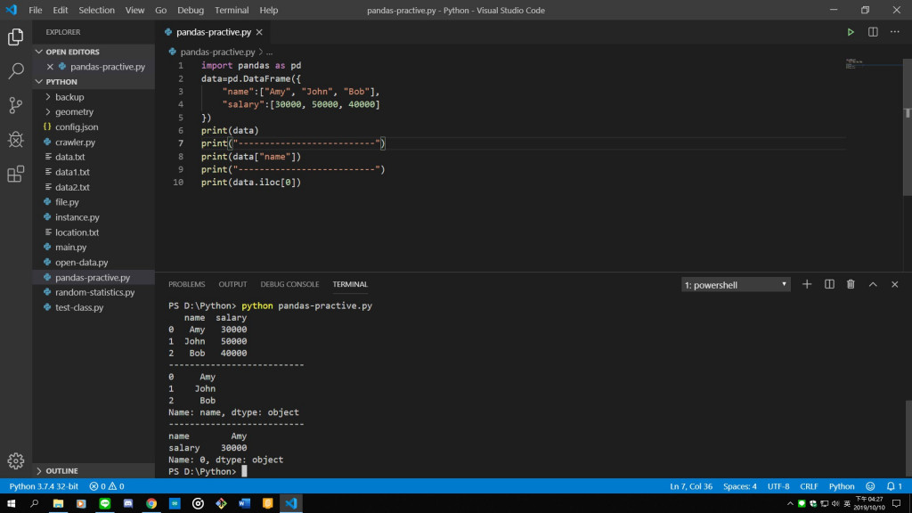Open test-class.py in explorer
Viewport: 912px width, 513px height.
[93, 307]
